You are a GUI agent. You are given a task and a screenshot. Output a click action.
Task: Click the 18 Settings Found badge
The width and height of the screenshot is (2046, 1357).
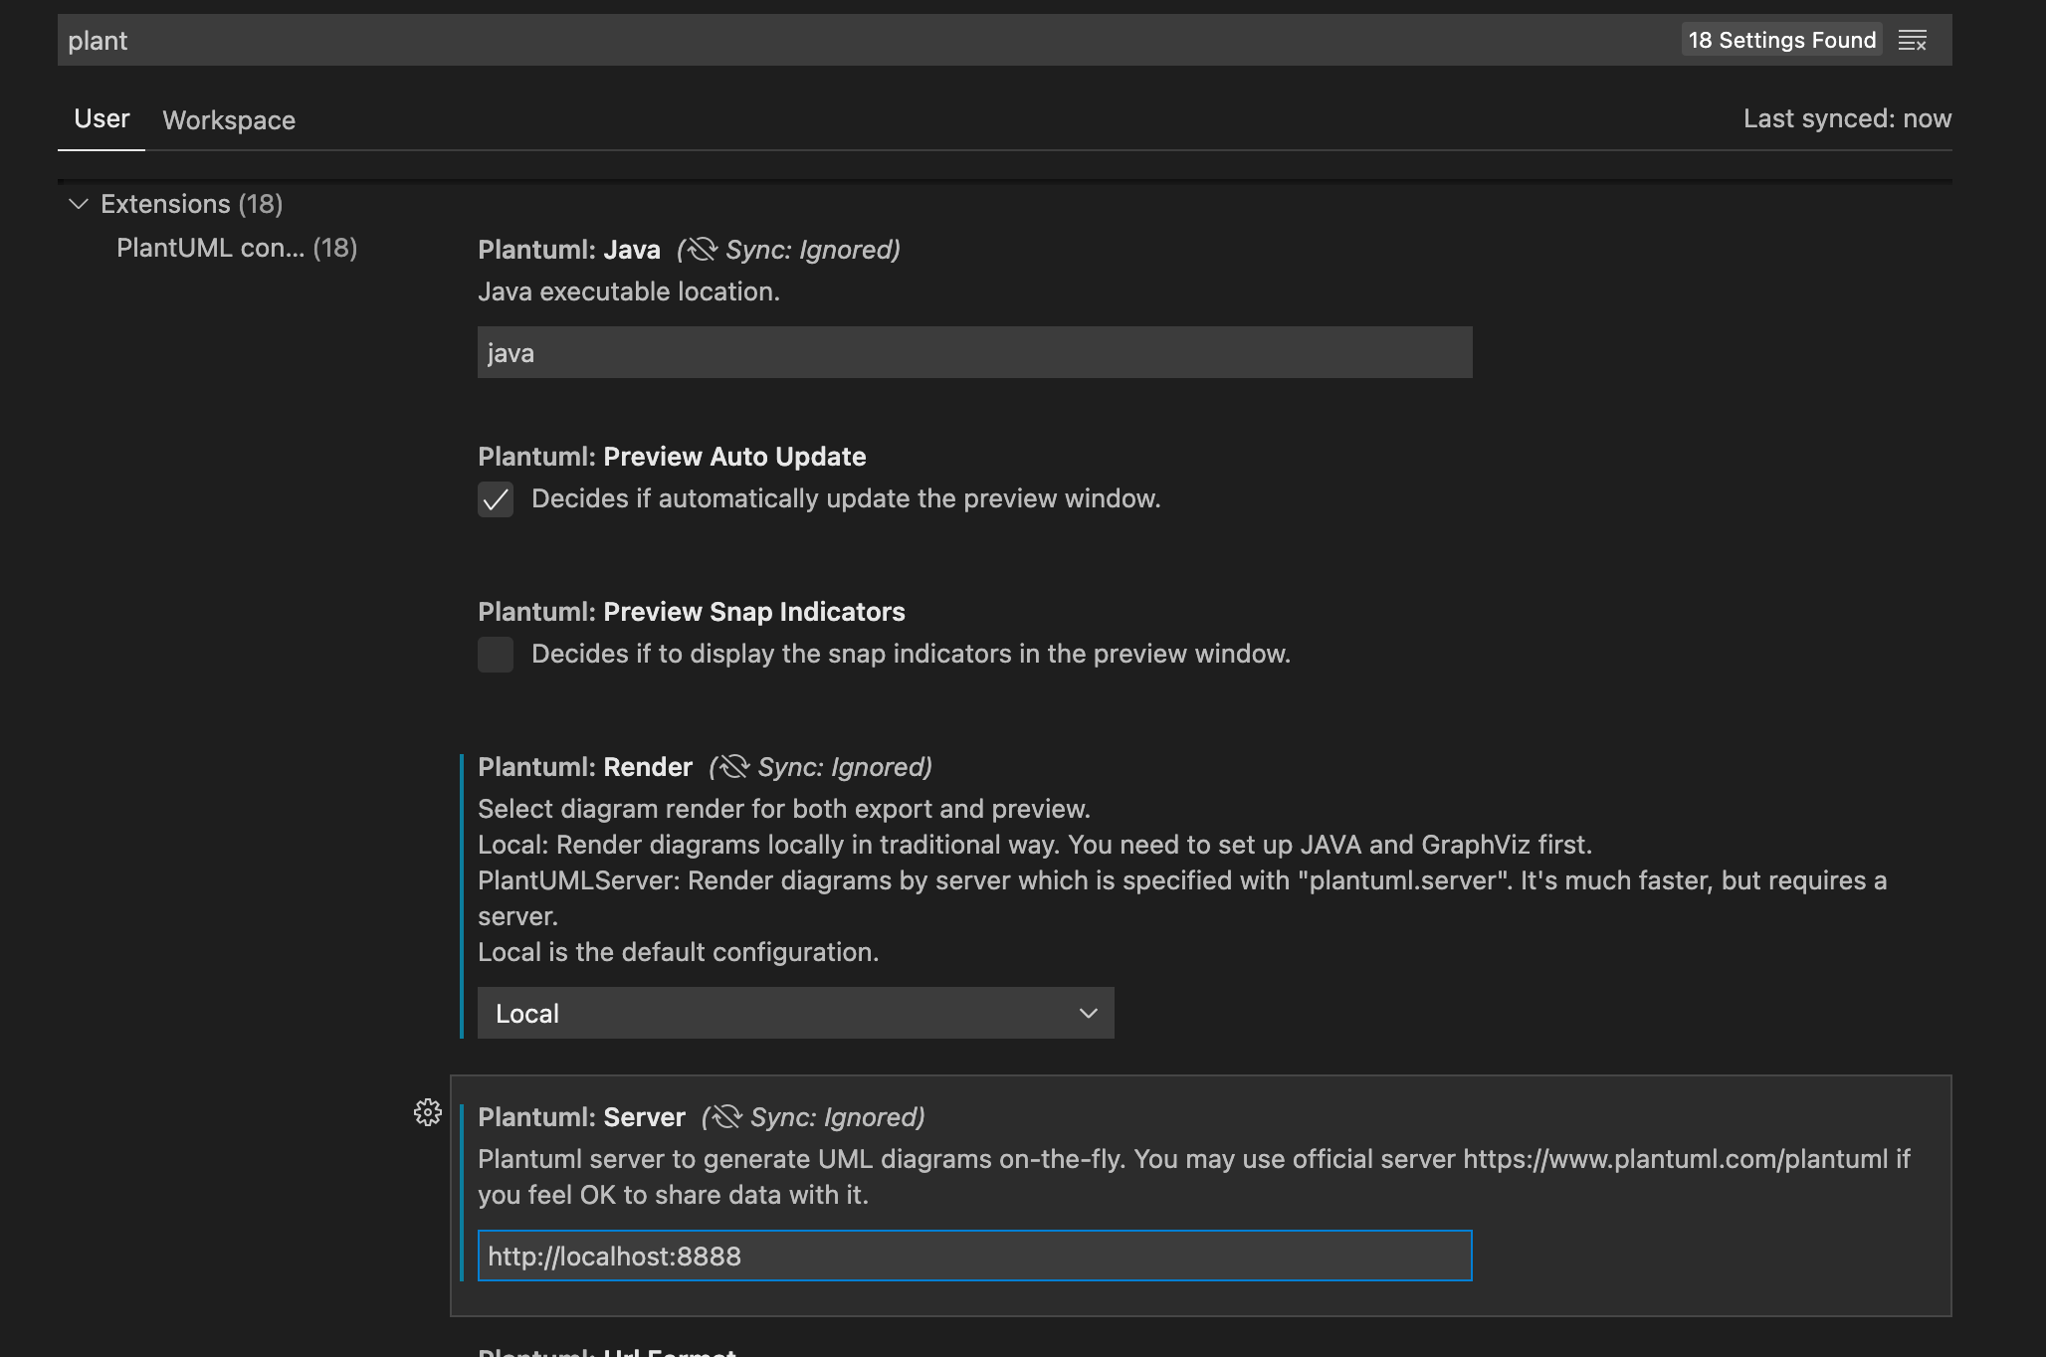1782,40
